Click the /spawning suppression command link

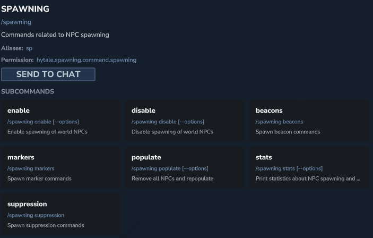pyautogui.click(x=36, y=215)
